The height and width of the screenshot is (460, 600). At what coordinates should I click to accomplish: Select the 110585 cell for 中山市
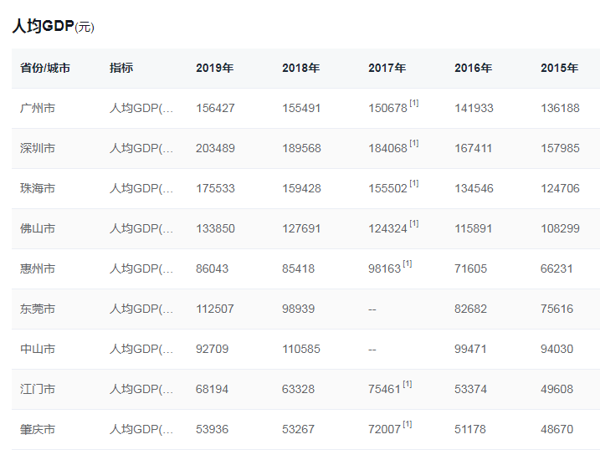[301, 350]
